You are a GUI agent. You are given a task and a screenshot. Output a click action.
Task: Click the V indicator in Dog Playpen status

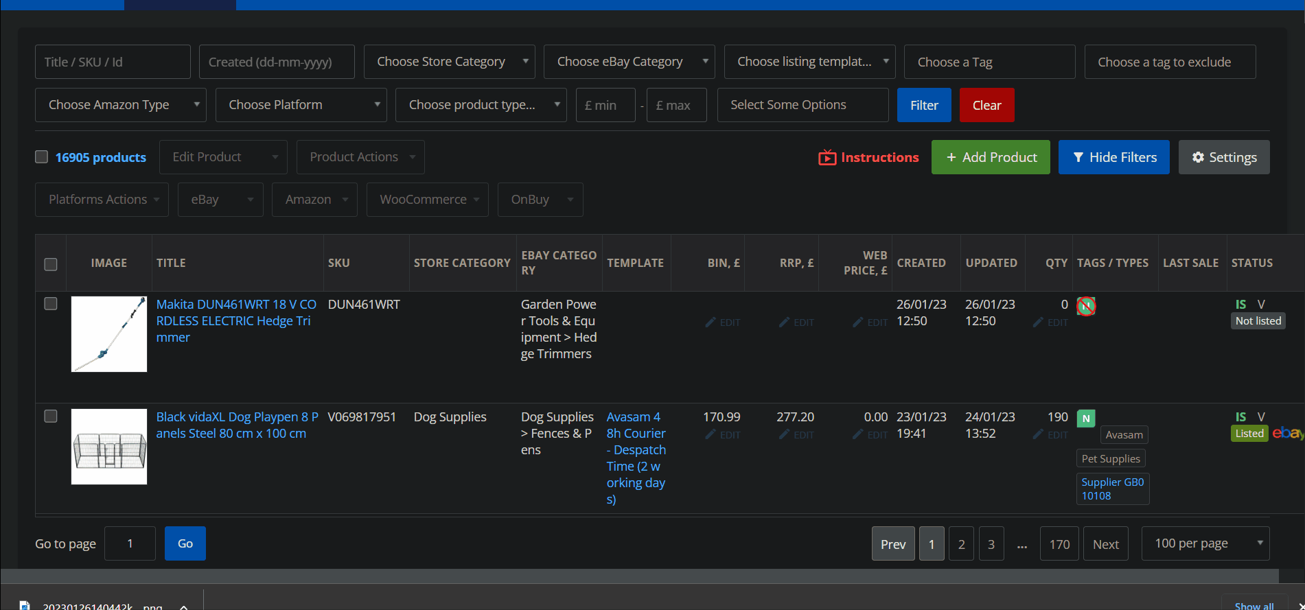tap(1261, 417)
